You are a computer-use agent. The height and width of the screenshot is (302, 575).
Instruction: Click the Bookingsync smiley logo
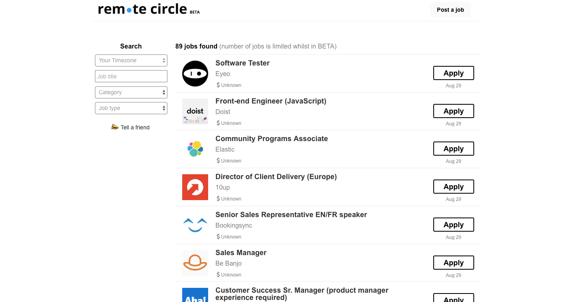tap(195, 225)
